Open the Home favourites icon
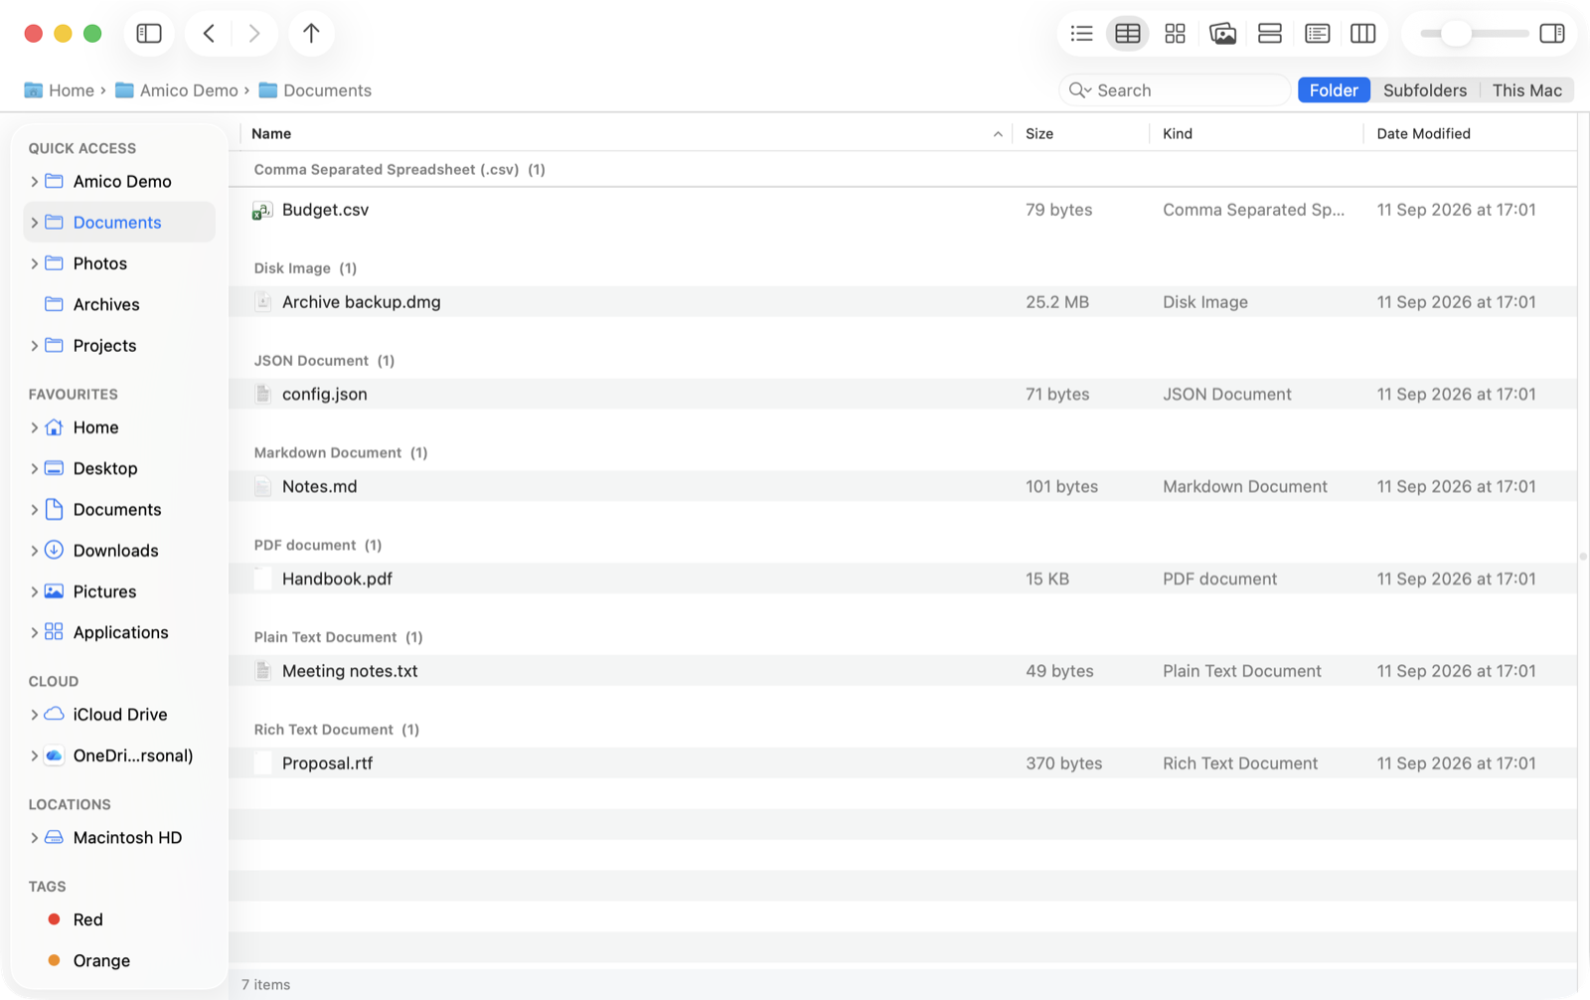Image resolution: width=1590 pixels, height=1000 pixels. tap(55, 427)
